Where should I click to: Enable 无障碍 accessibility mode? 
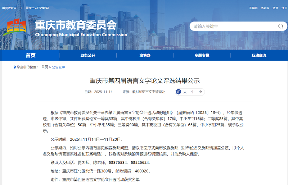coord(253,8)
